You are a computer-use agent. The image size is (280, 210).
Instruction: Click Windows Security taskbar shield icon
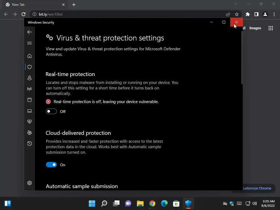coord(188,203)
